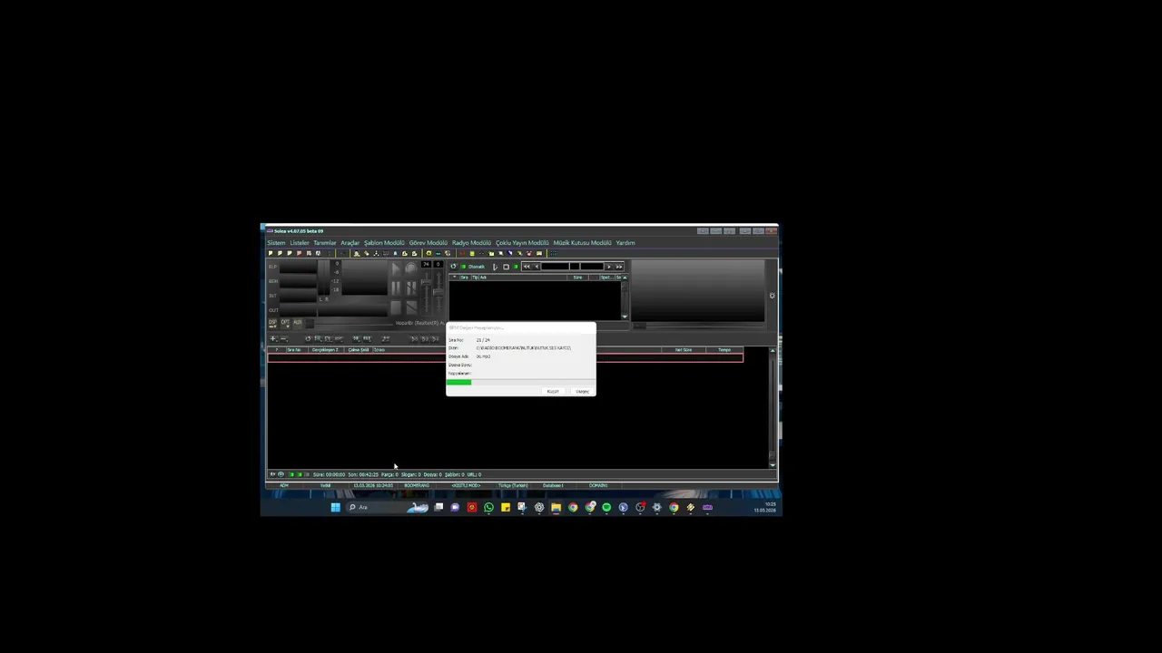Click the yellow gear icon in the toolbar
The image size is (1162, 653).
click(x=428, y=254)
